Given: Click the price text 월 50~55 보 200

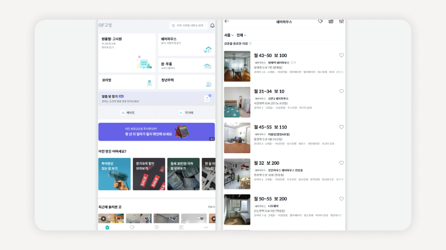Looking at the screenshot, I should click(x=270, y=199).
